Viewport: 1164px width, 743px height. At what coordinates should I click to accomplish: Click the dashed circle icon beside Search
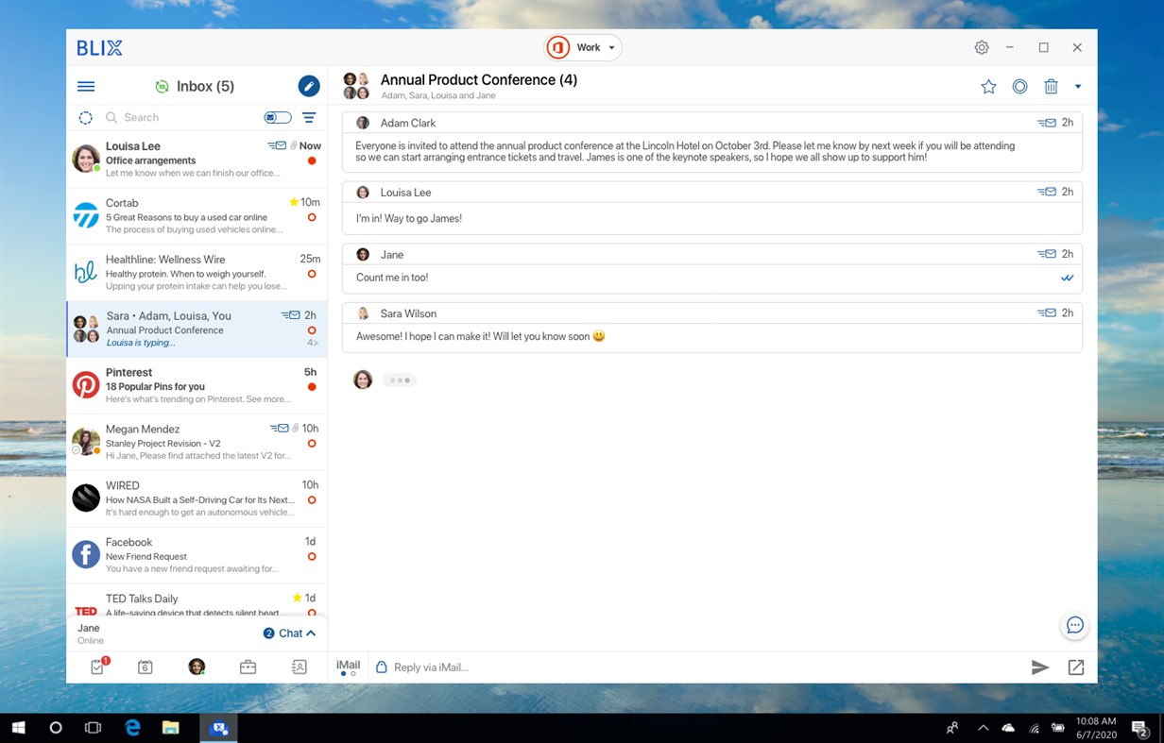pos(85,118)
